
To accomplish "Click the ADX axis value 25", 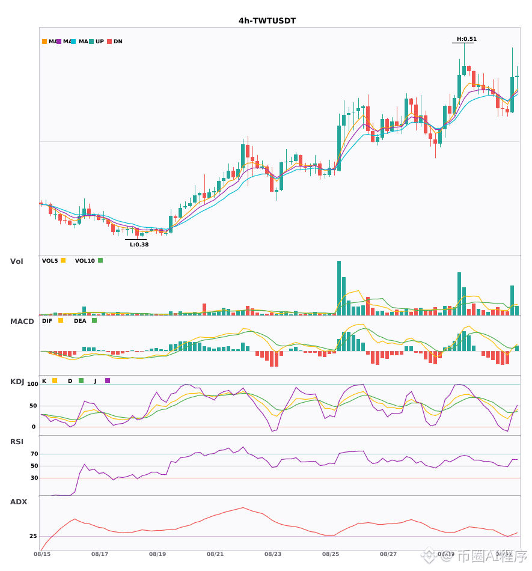I will click(33, 536).
